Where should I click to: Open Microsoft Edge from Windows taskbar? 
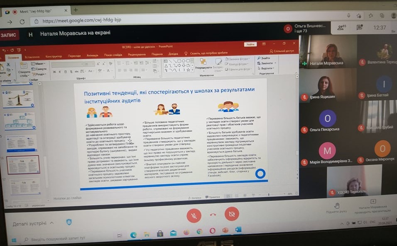coord(133,235)
